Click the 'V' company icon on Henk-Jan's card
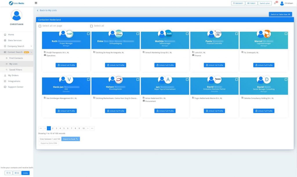 coord(69,80)
